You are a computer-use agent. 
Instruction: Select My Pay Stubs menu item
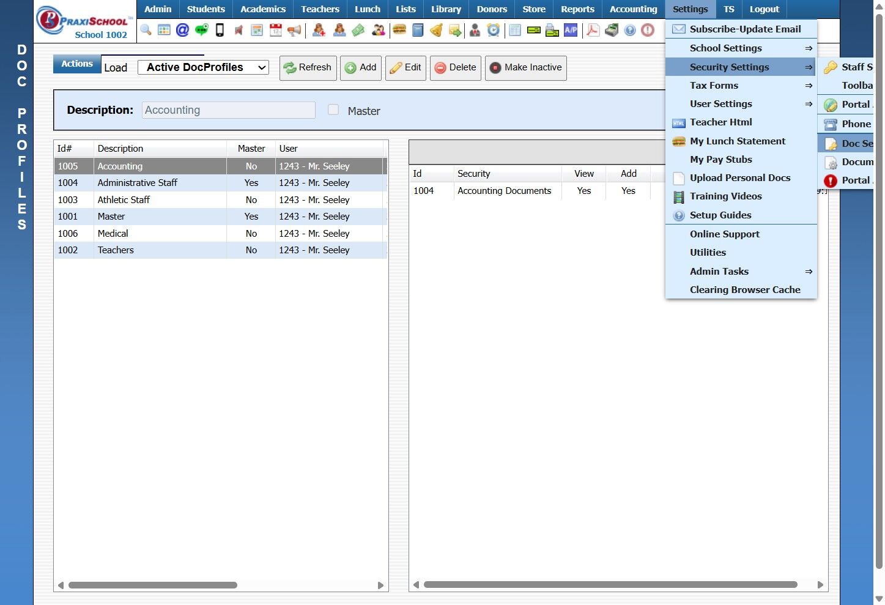(721, 160)
